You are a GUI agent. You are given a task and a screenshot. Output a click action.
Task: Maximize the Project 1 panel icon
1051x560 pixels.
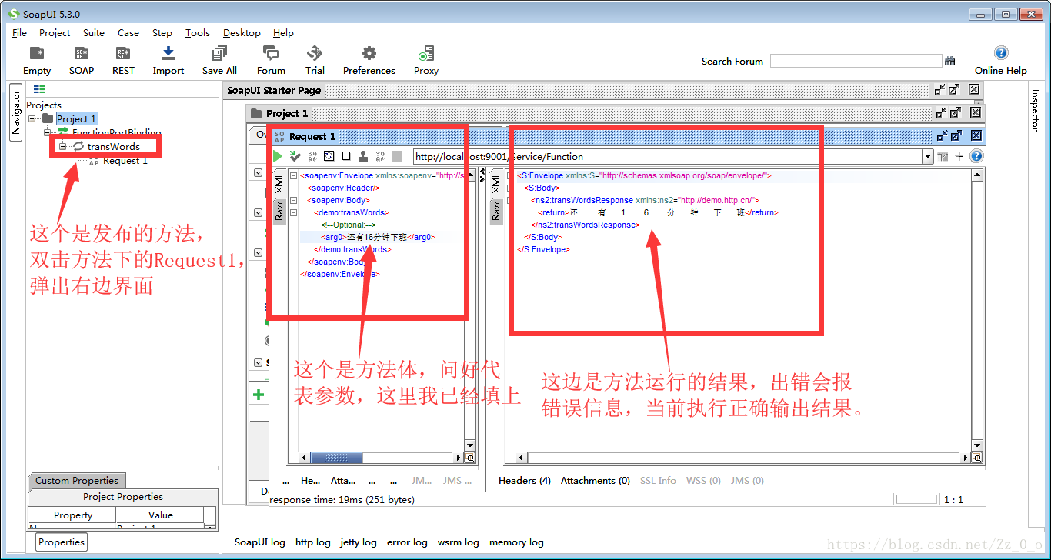(954, 112)
